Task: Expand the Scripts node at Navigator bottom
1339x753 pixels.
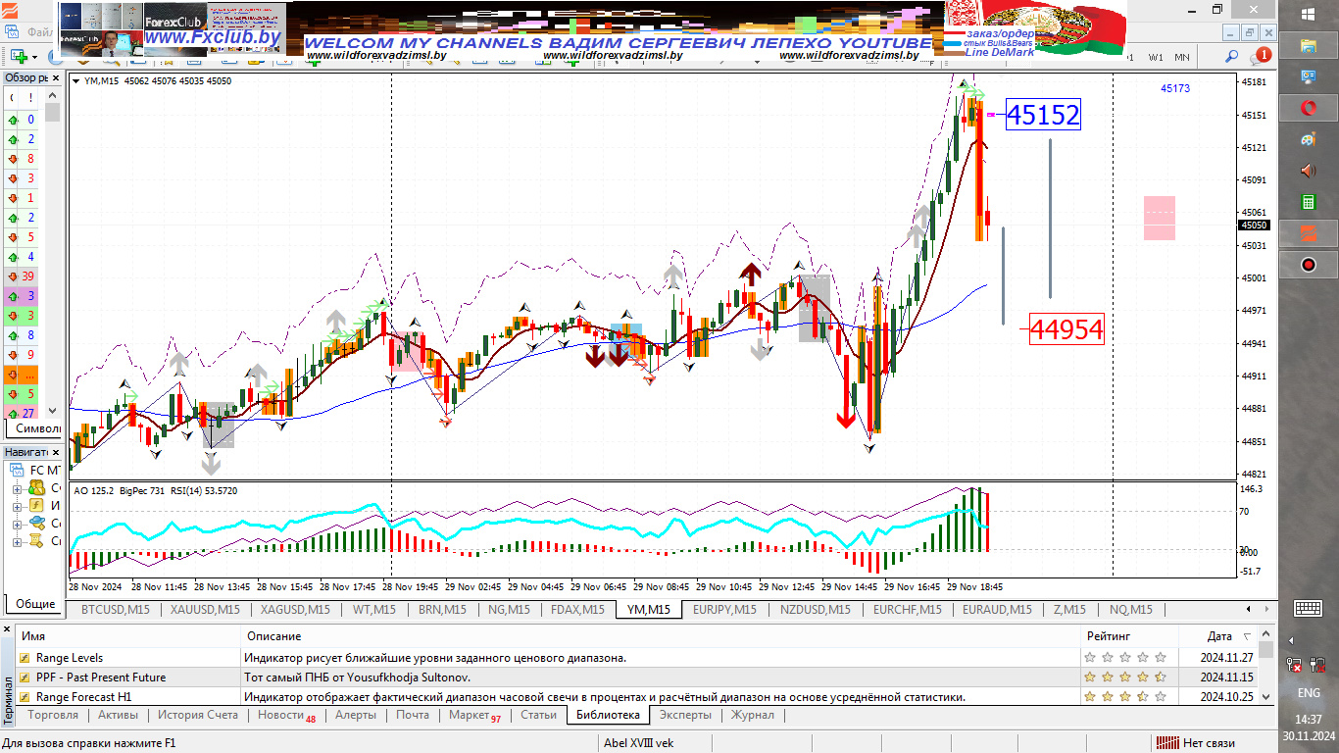Action: tap(17, 541)
